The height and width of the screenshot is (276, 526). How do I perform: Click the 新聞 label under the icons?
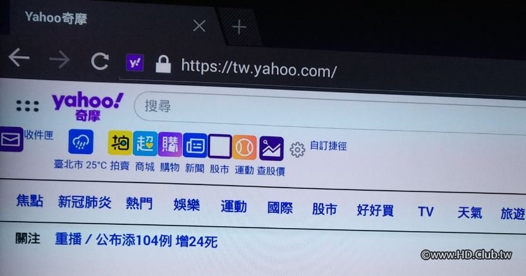(x=195, y=168)
